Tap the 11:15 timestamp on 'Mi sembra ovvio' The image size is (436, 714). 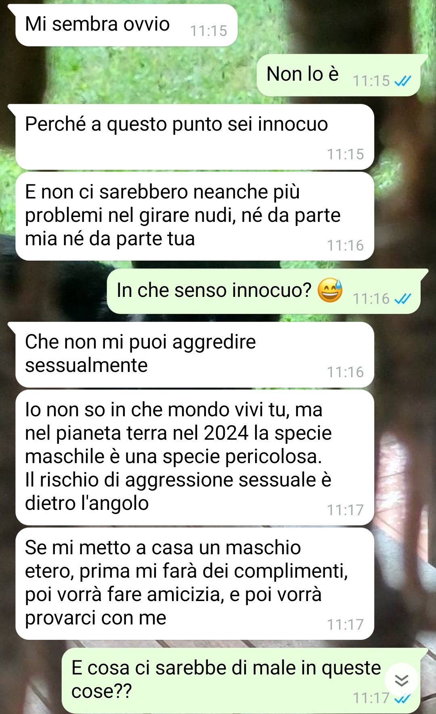click(208, 31)
